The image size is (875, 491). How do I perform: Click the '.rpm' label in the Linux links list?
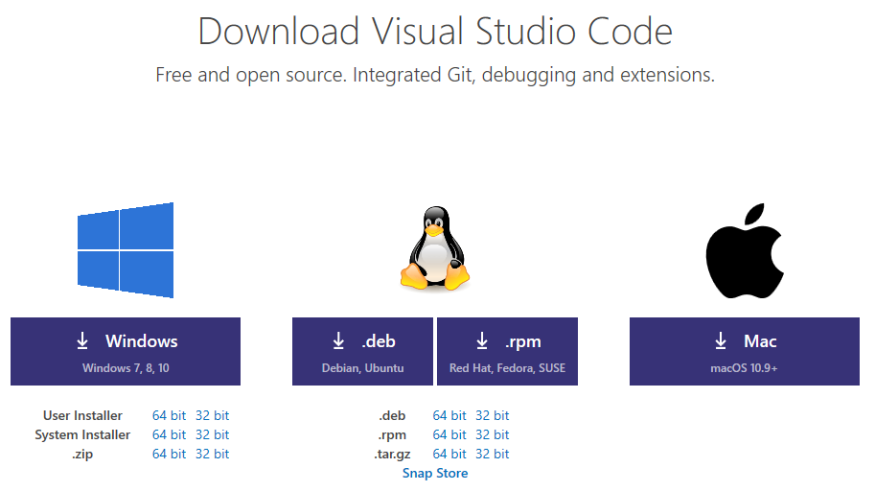[392, 435]
